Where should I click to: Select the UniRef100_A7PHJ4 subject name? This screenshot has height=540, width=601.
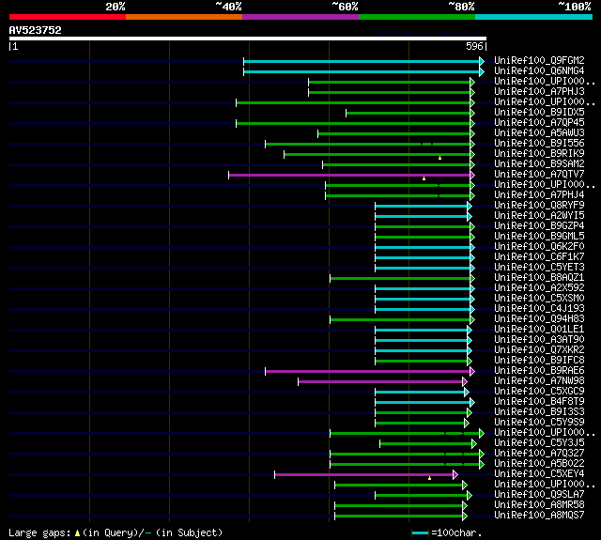[539, 195]
